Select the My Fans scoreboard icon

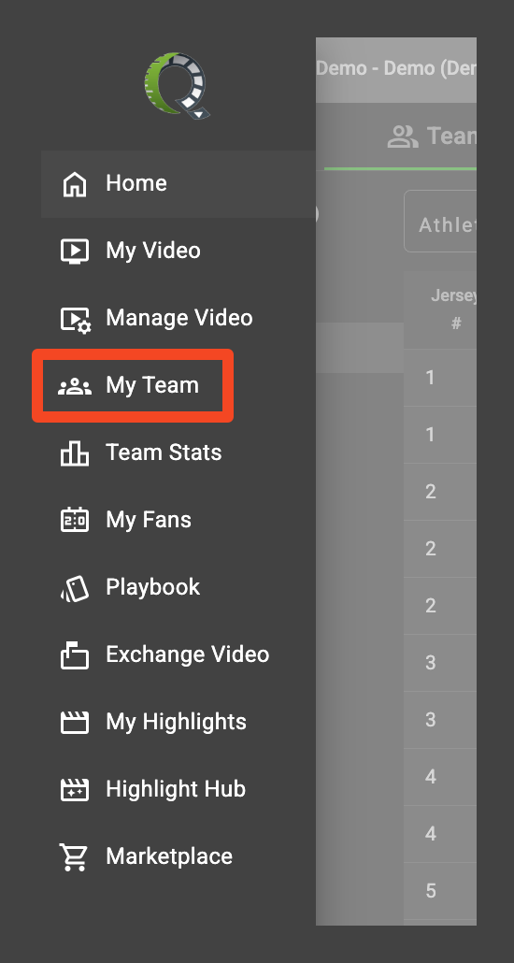click(75, 520)
